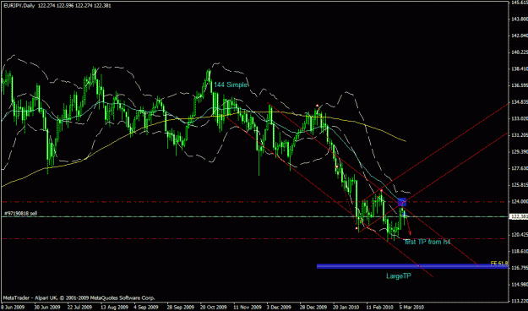This screenshot has width=528, height=311.
Task: Click the 118.630 price axis label
Action: pos(520,251)
